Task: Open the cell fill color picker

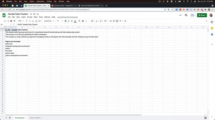Action: [80, 21]
